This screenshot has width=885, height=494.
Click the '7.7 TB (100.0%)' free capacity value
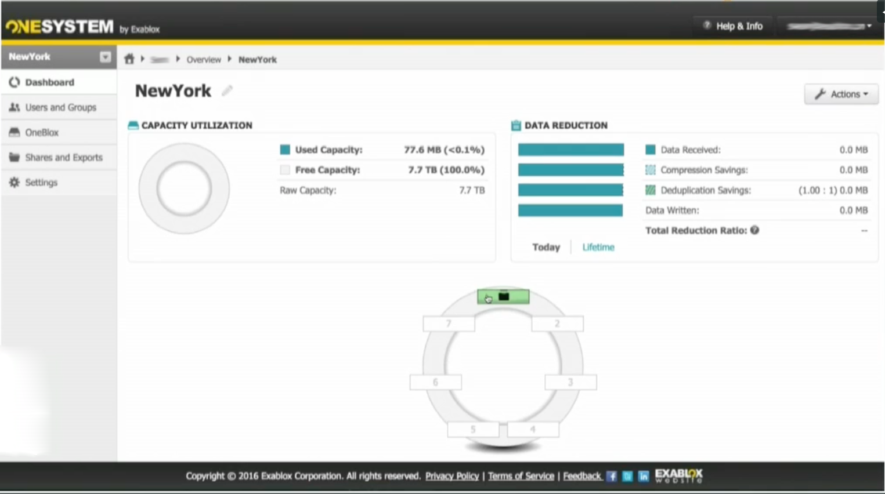[x=446, y=170]
